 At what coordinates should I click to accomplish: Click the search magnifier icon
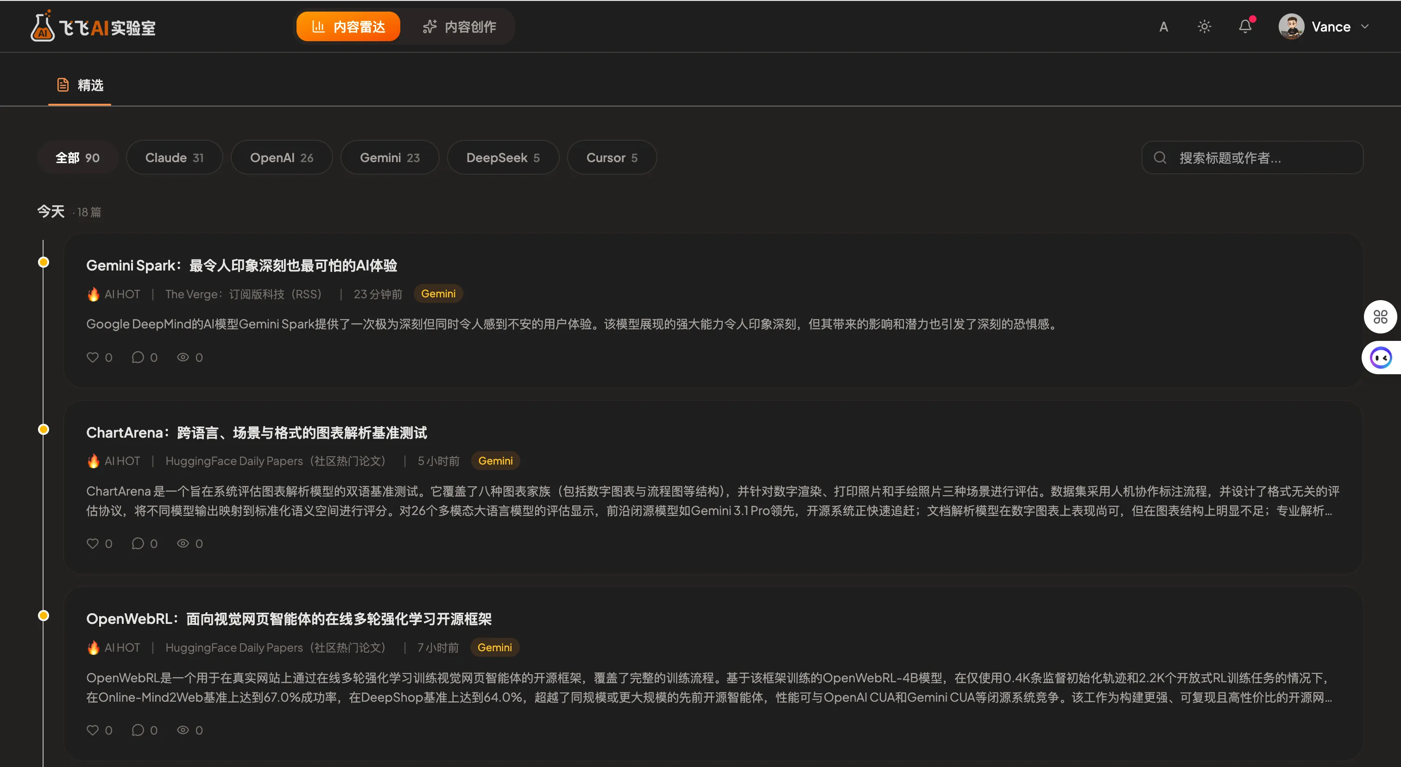click(1160, 157)
